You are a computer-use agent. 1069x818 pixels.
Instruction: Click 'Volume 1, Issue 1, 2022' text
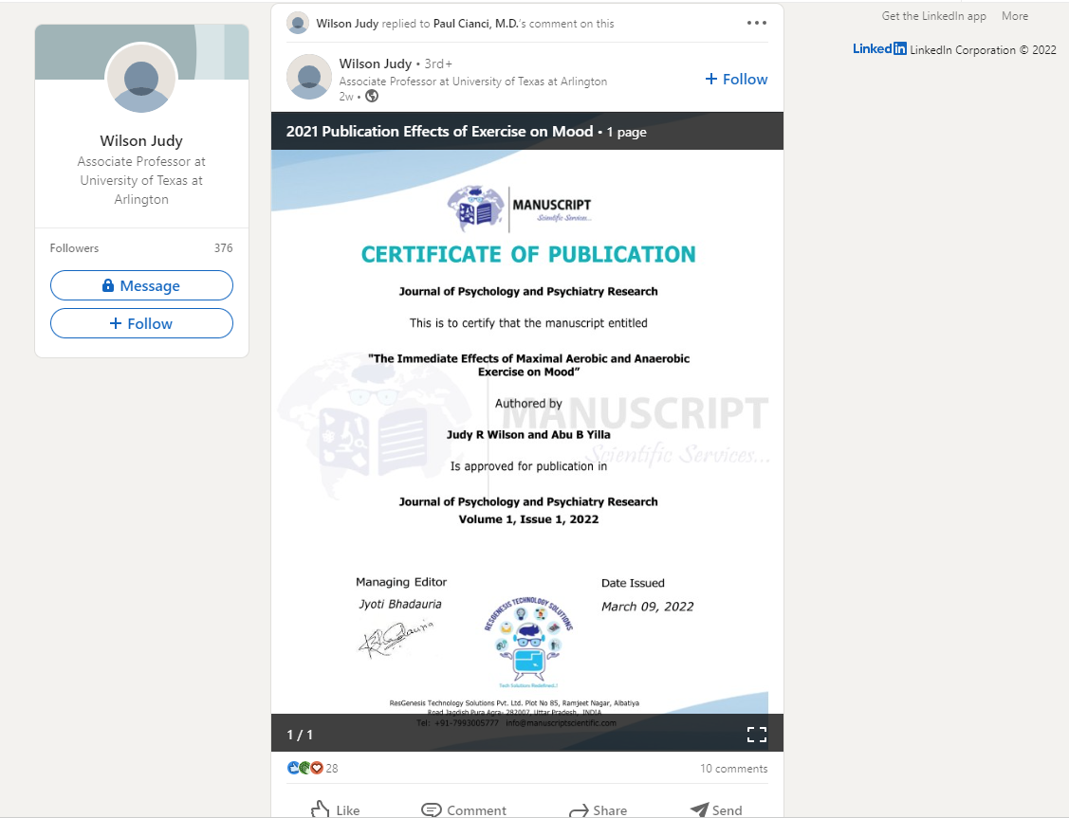pos(528,519)
